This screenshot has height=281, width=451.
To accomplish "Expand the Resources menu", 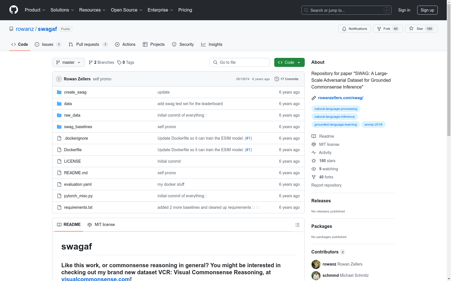I will (x=92, y=10).
